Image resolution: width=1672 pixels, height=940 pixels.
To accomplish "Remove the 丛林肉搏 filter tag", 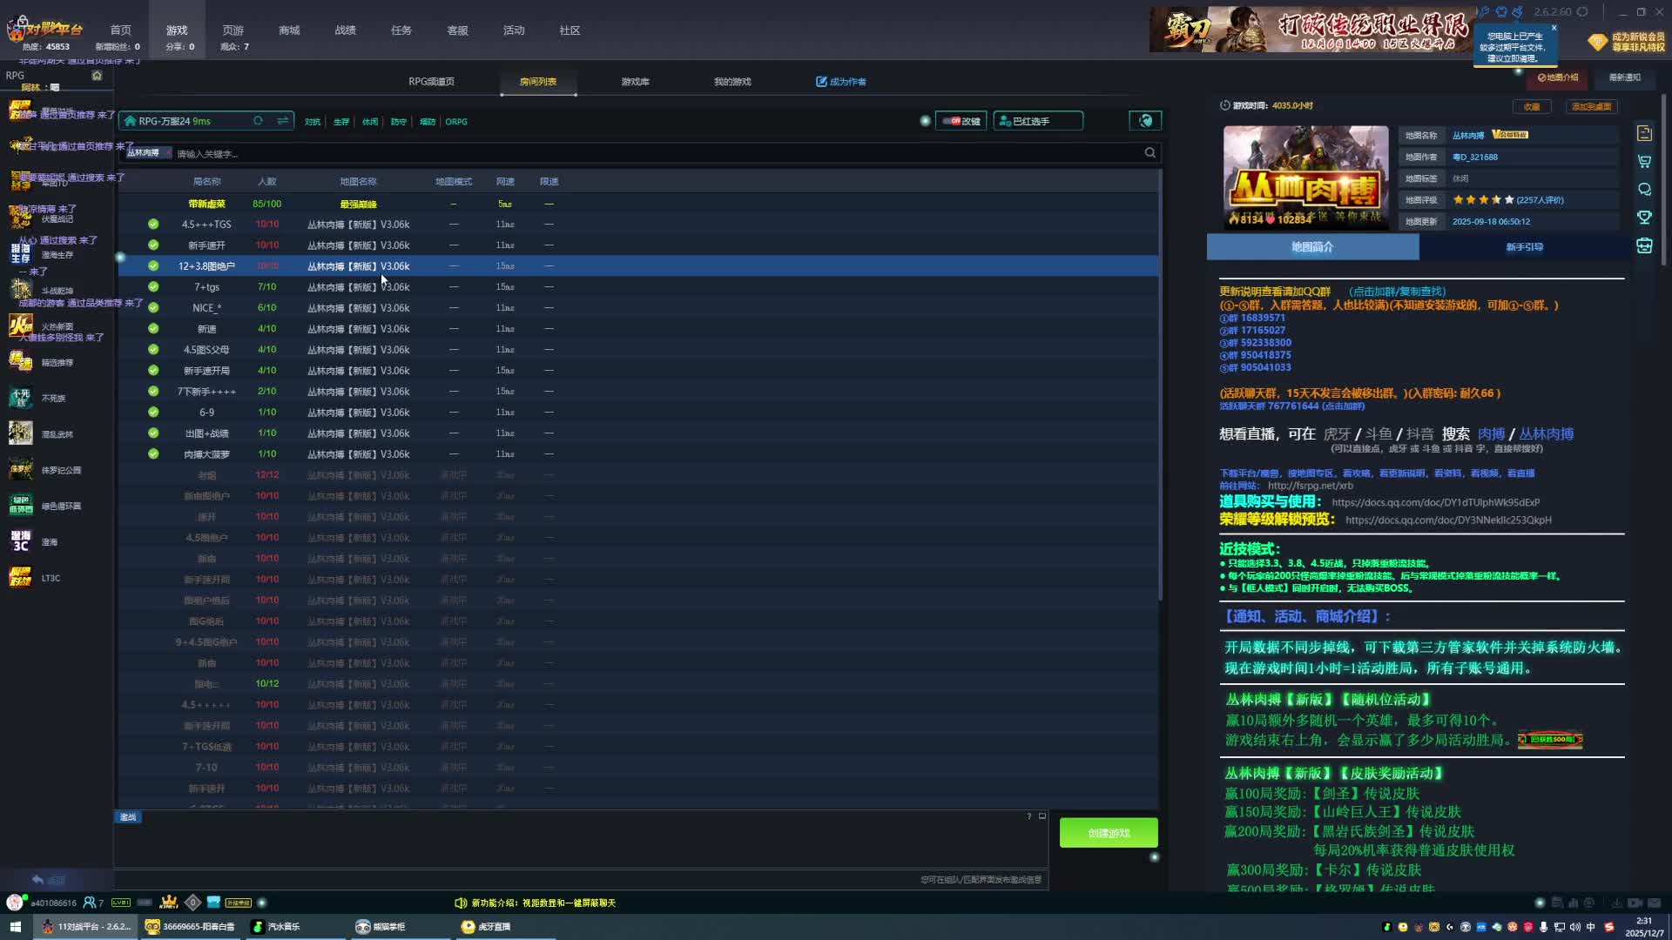I will [168, 153].
